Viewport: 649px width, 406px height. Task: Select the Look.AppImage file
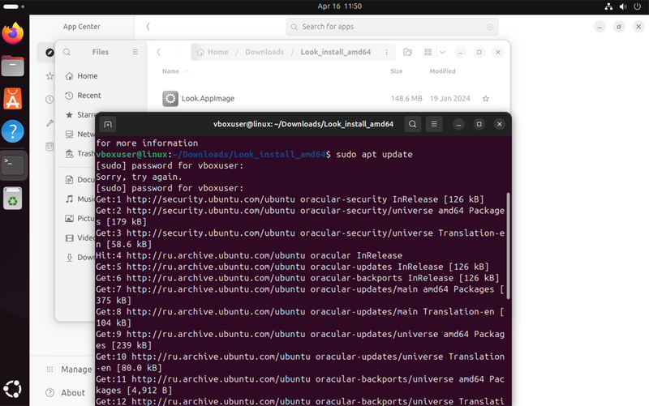(x=327, y=98)
